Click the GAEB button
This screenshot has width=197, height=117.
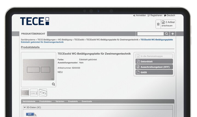pos(154,72)
